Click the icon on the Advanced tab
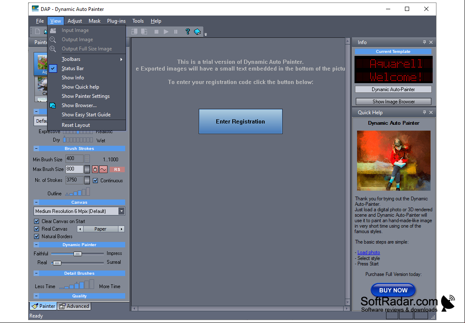 [62, 306]
